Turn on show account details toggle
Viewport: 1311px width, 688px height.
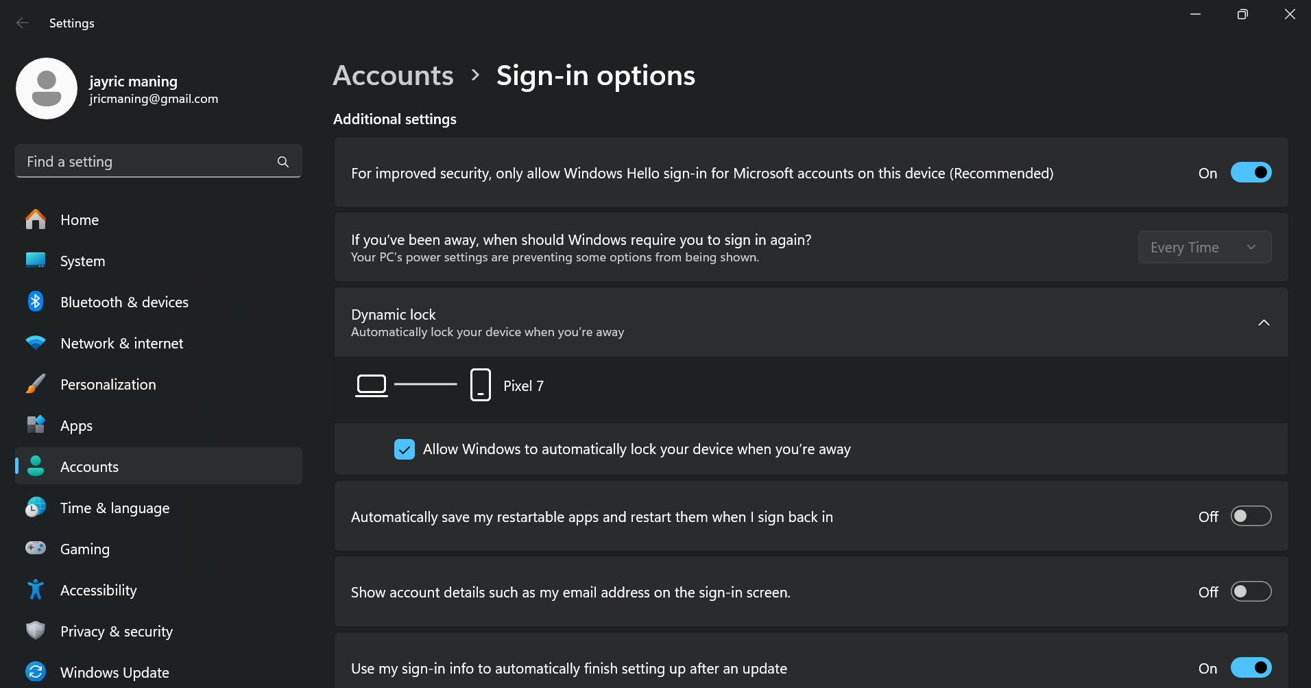(x=1250, y=592)
